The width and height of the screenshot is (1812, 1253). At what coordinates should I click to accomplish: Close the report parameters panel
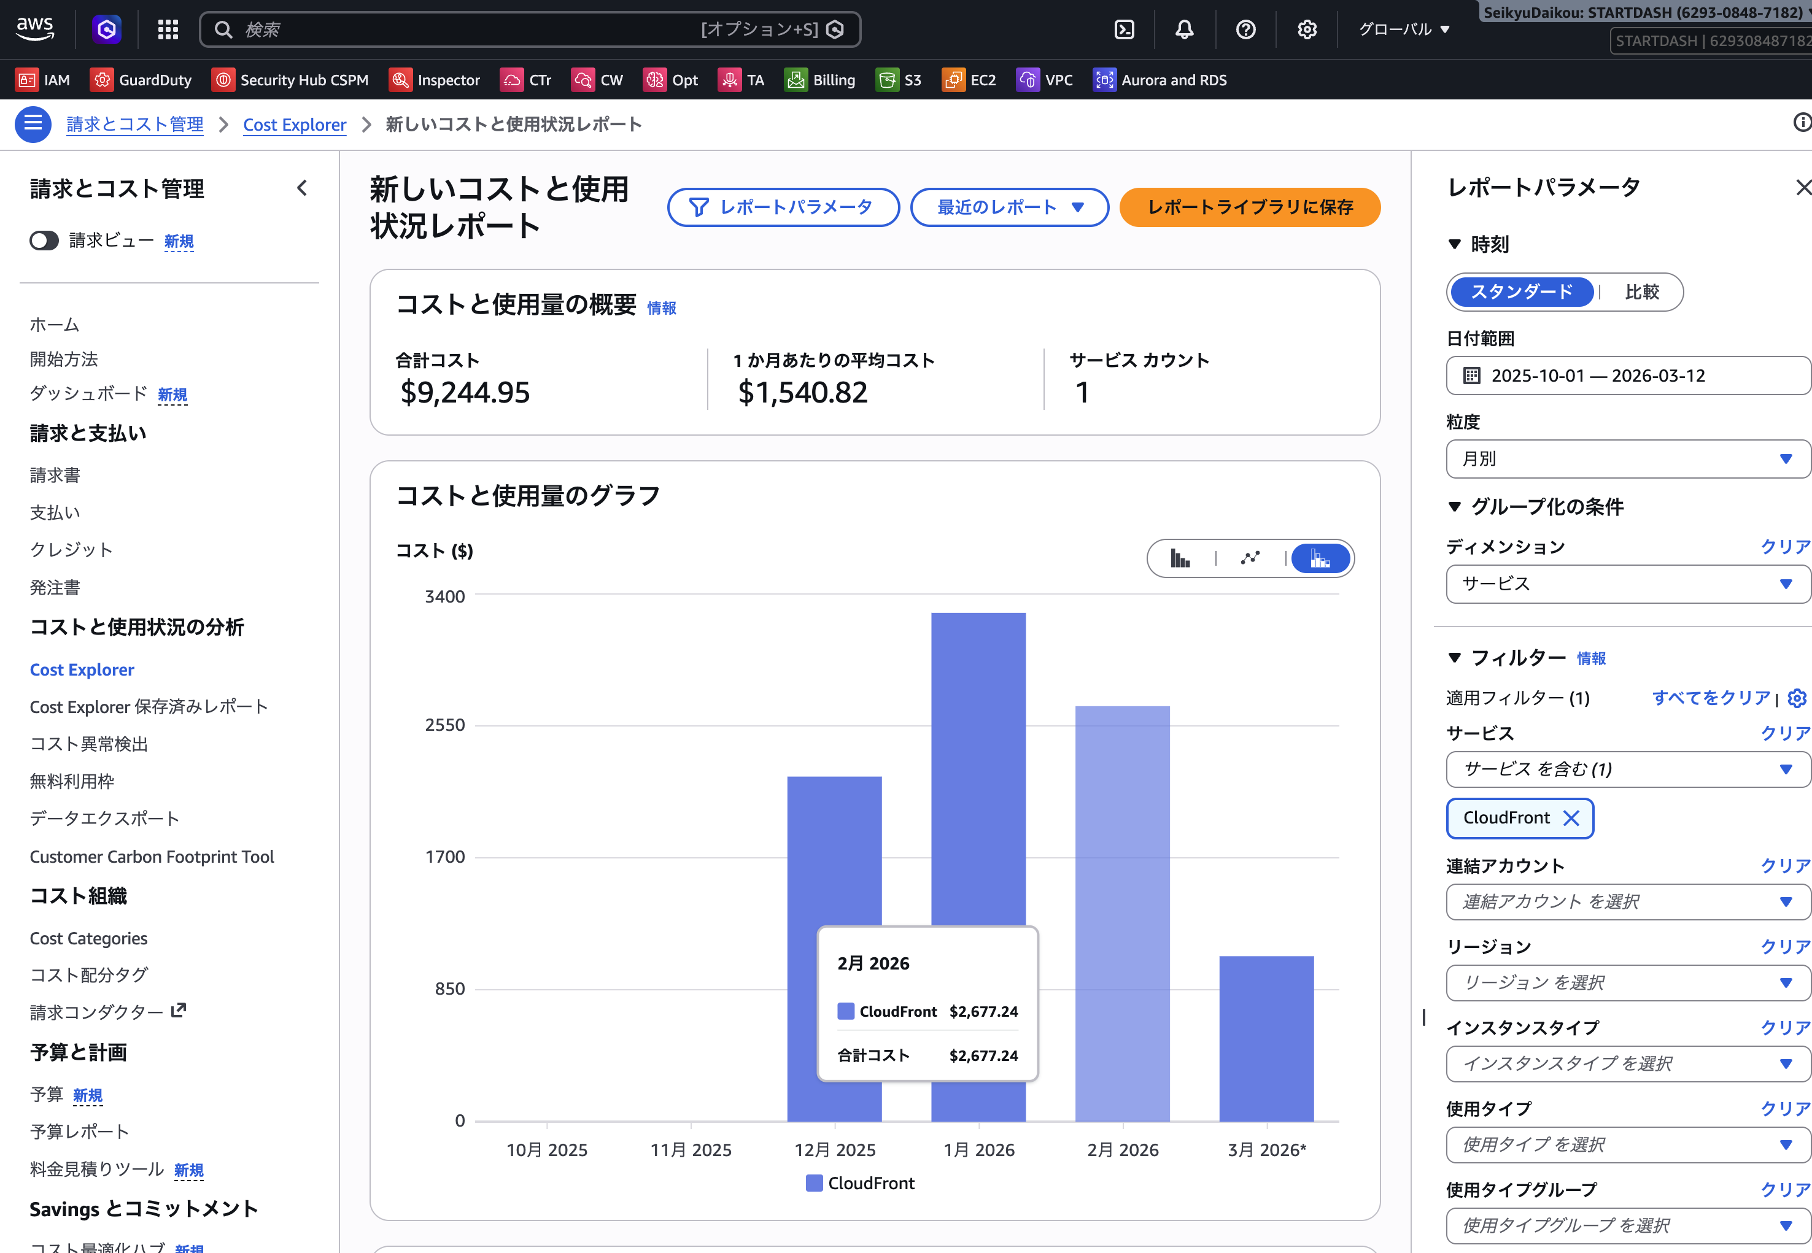coord(1803,188)
